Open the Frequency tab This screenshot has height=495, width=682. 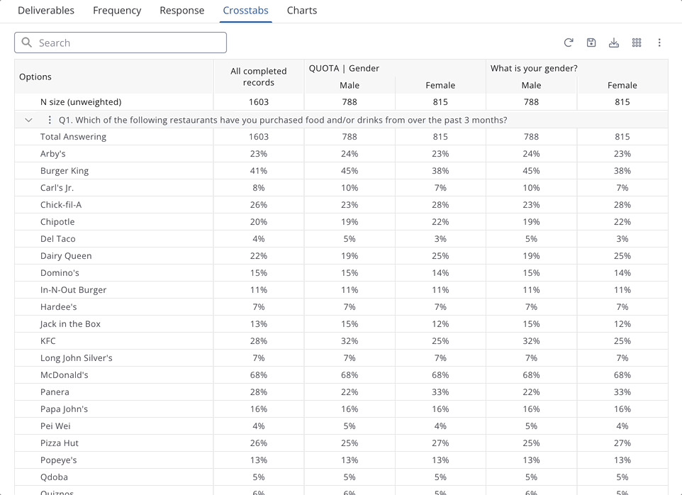point(117,11)
